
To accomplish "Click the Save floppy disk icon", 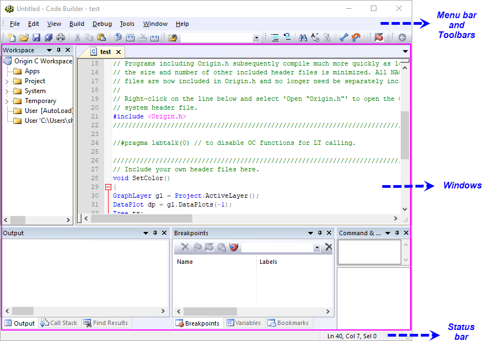I will coord(36,37).
